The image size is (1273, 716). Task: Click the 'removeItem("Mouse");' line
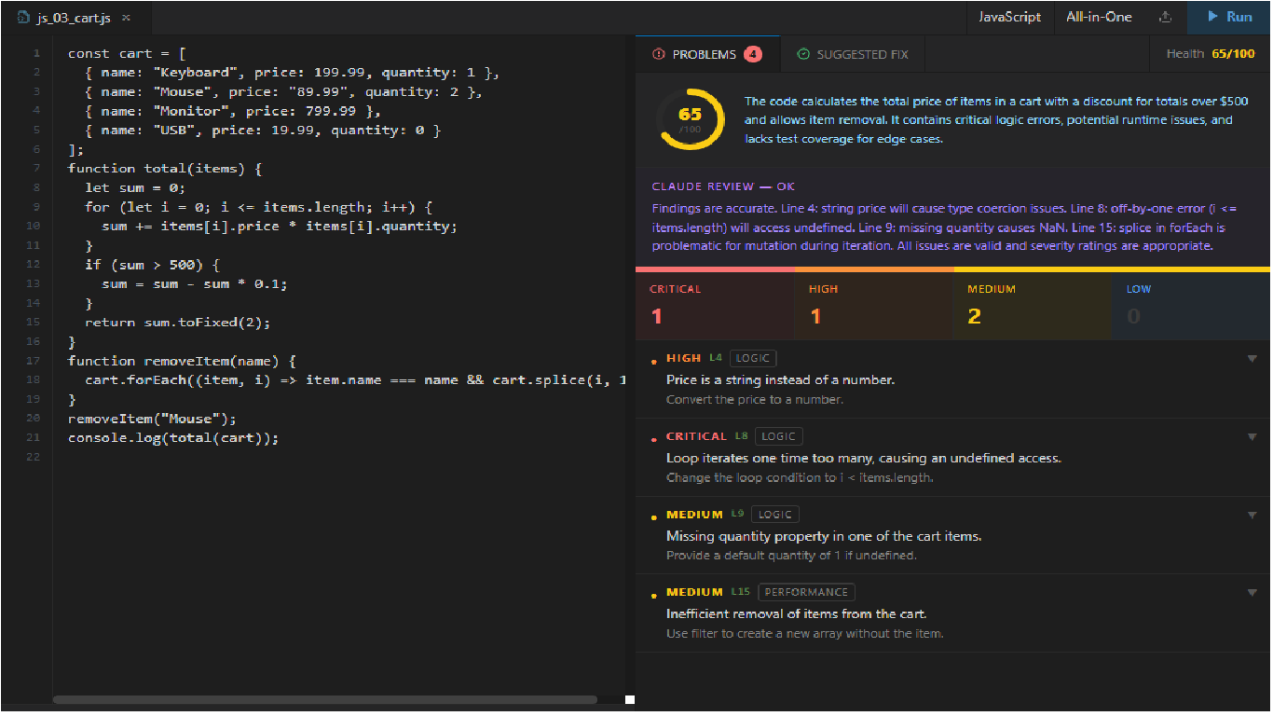click(152, 419)
